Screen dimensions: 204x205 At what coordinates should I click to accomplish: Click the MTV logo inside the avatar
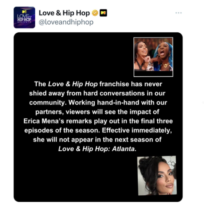click(x=24, y=12)
